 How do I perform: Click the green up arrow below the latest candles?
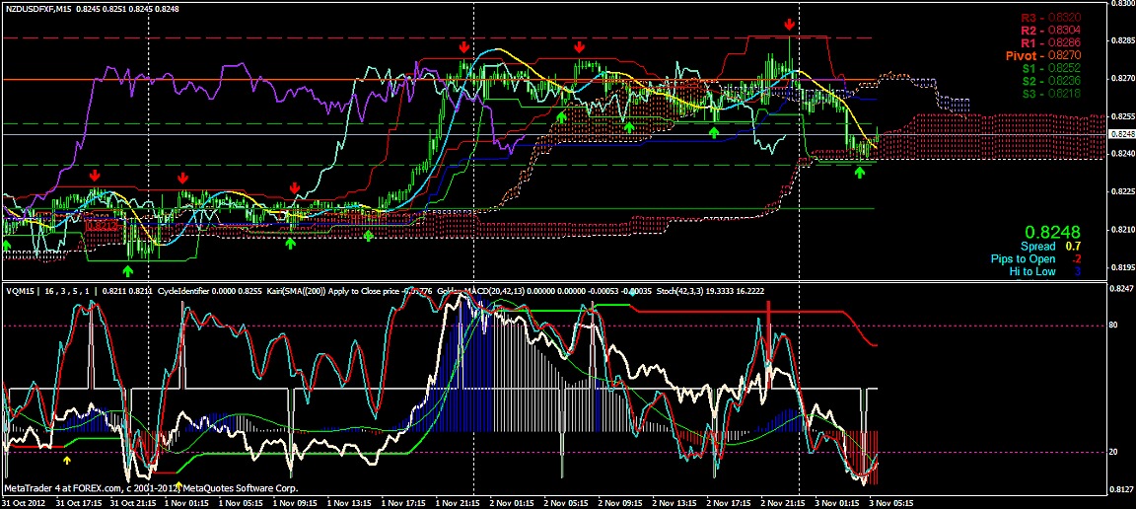coord(859,172)
